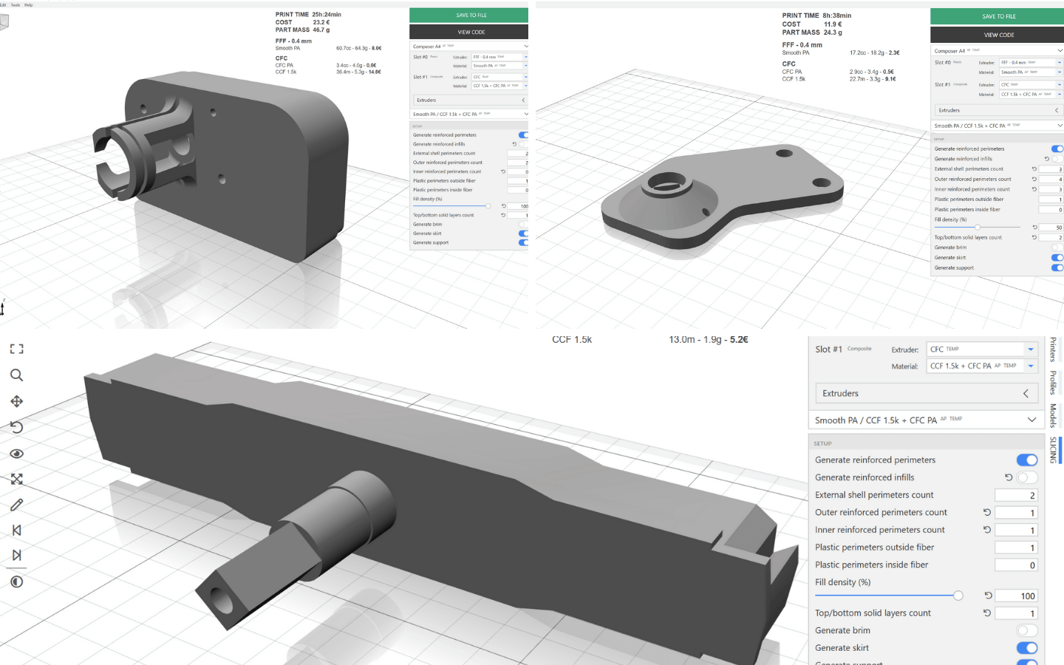The width and height of the screenshot is (1064, 665).
Task: Open the CFC extruder dropdown in enlarged panel
Action: pos(983,349)
